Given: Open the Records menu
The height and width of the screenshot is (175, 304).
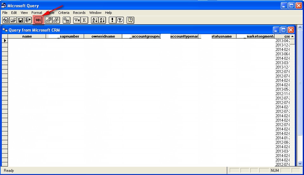Looking at the screenshot, I should pyautogui.click(x=79, y=13).
